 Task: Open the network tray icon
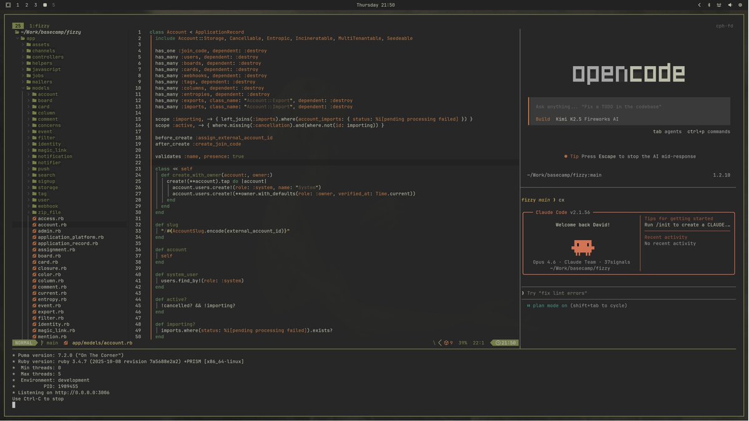720,5
